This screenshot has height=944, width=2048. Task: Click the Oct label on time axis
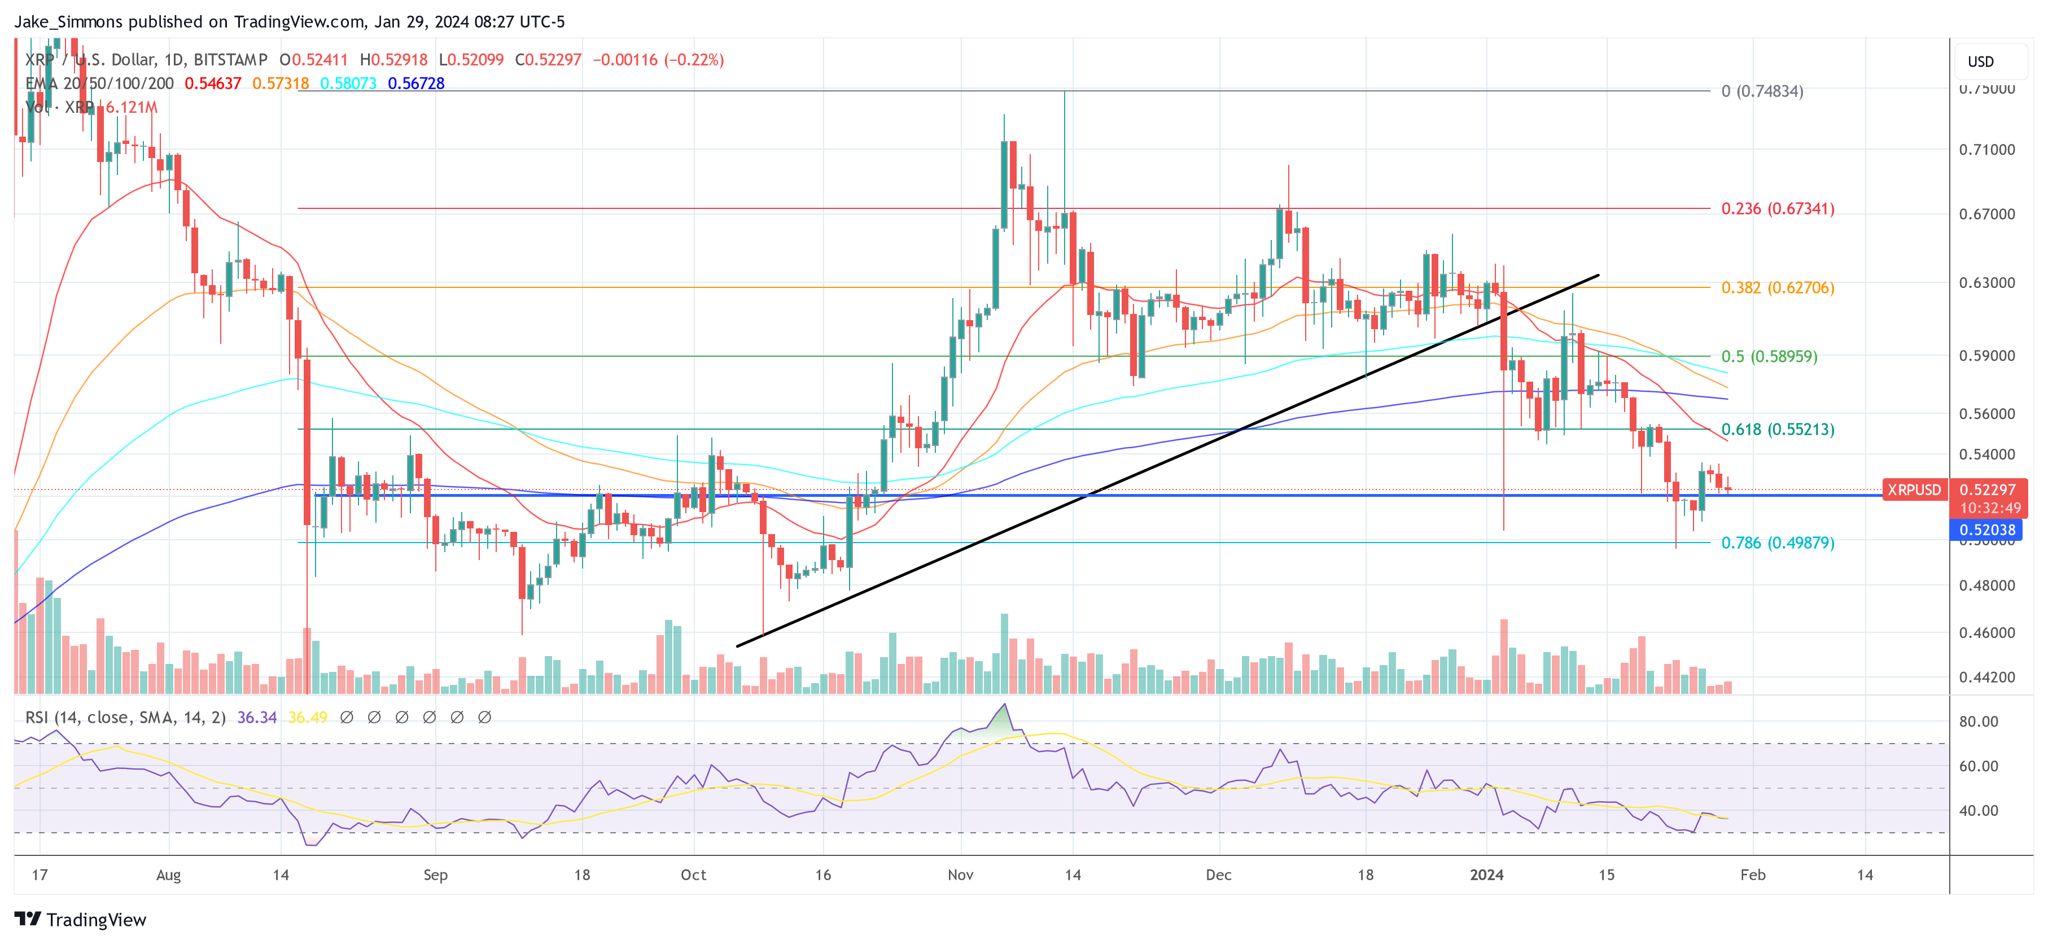point(693,875)
